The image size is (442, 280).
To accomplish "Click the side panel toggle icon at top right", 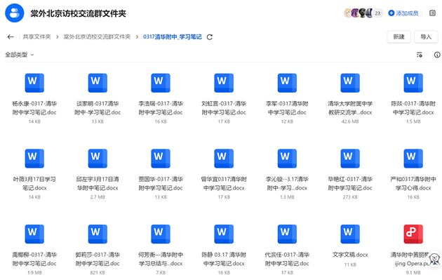I will coord(432,13).
